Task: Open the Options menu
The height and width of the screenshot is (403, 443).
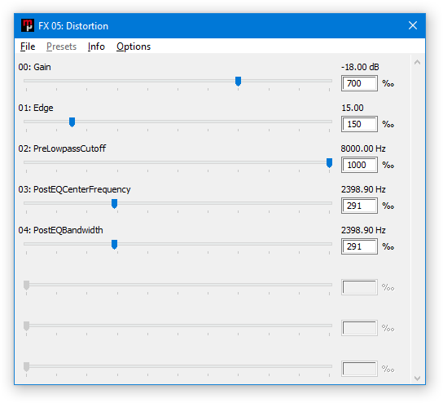Action: click(134, 46)
